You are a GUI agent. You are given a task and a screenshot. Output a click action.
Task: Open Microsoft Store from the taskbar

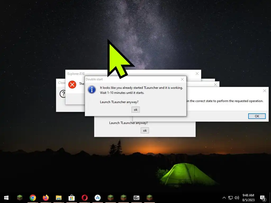tap(71, 198)
